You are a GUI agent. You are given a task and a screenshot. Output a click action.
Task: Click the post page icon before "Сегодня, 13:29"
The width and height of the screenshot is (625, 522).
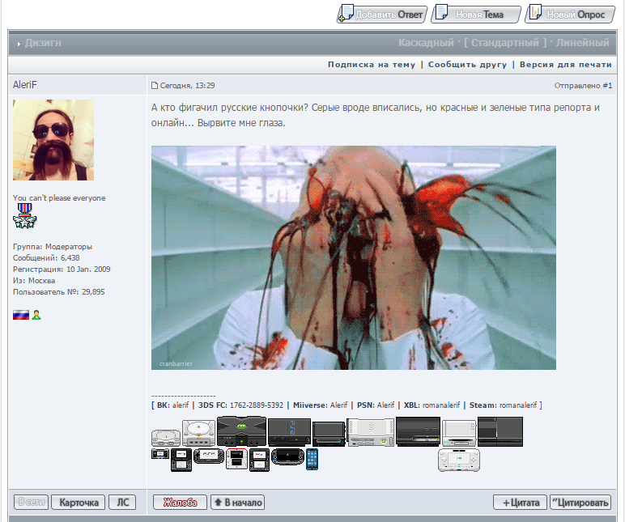(x=155, y=85)
